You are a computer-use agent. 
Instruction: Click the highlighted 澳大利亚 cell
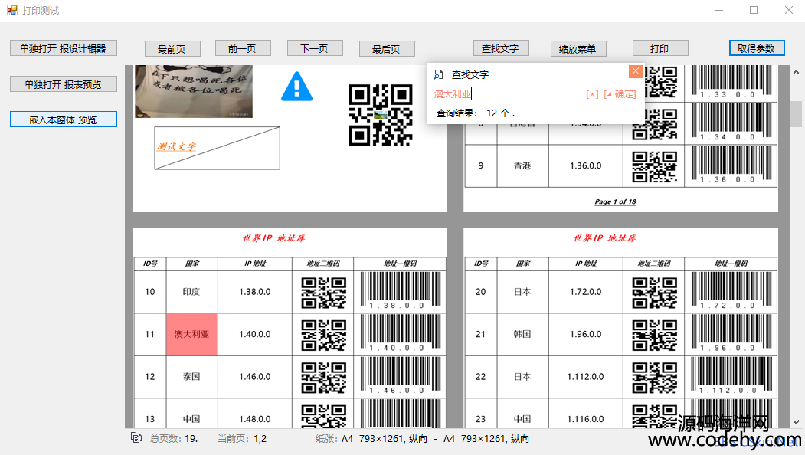click(191, 334)
